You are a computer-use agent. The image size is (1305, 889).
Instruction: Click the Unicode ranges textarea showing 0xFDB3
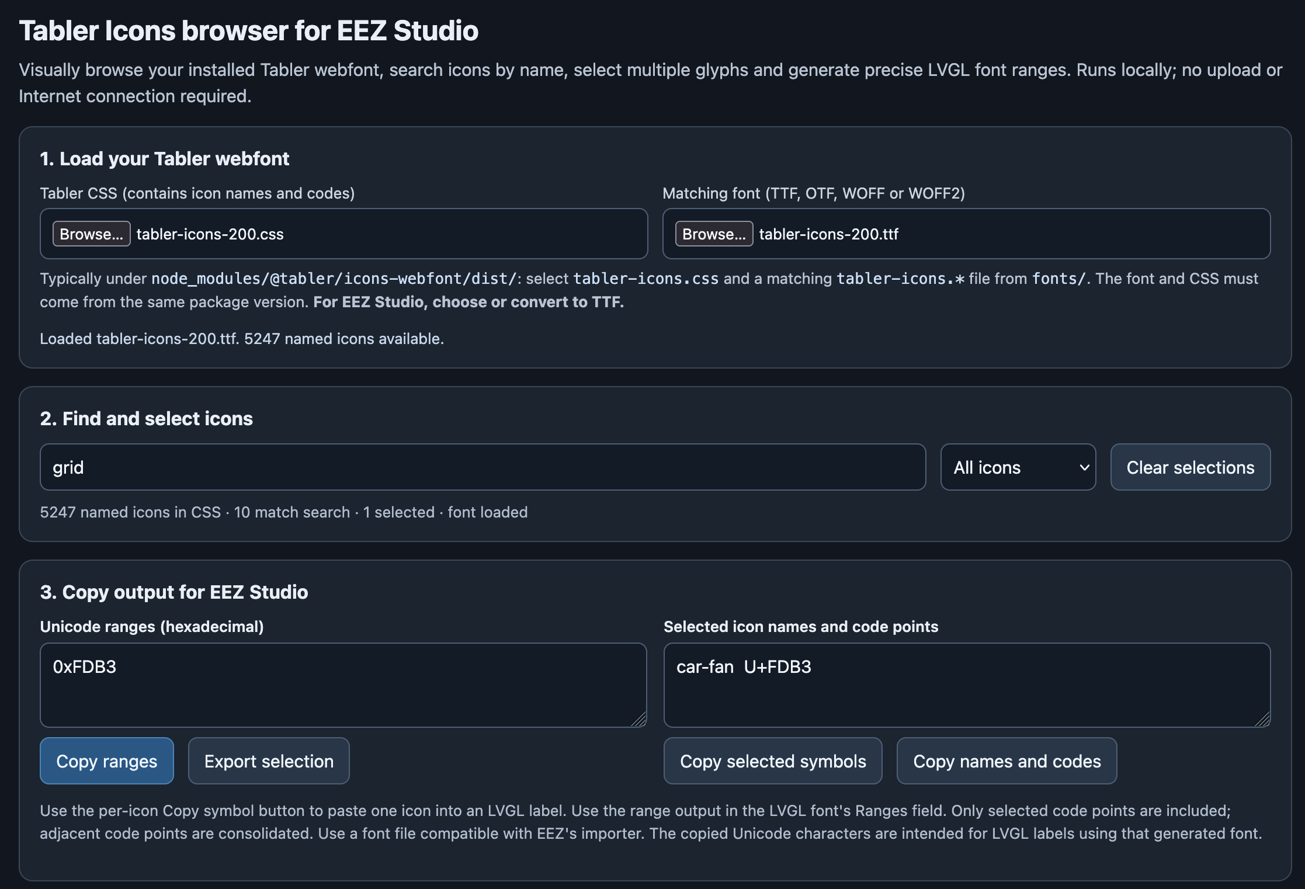pyautogui.click(x=343, y=685)
